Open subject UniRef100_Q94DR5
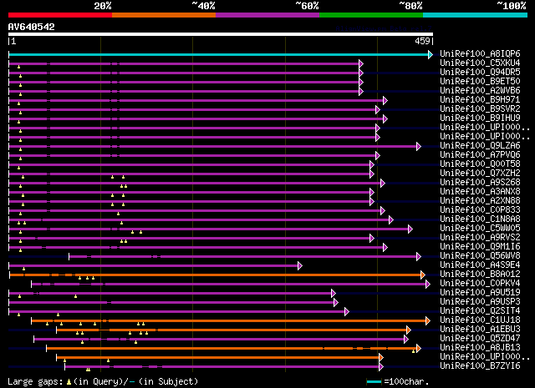 (x=480, y=73)
